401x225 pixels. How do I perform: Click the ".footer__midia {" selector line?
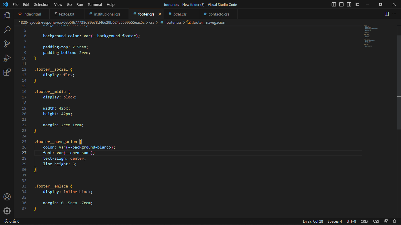[52, 92]
